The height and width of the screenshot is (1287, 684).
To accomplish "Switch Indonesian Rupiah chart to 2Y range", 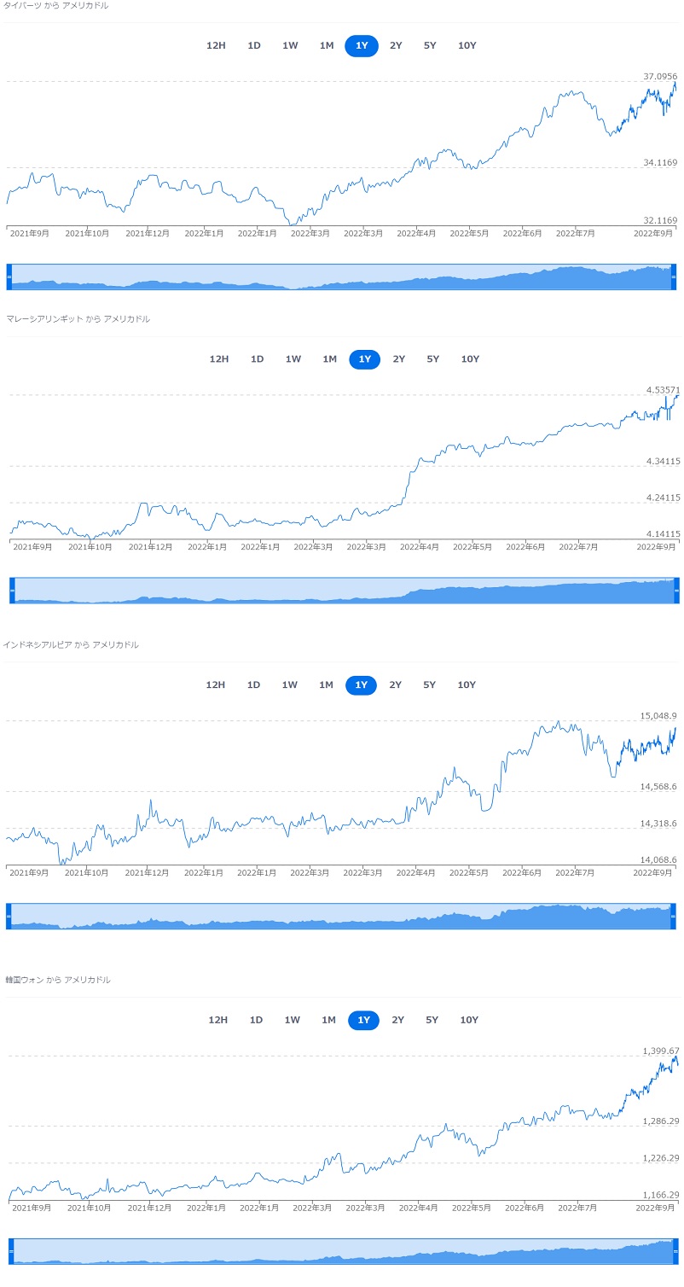I will [x=396, y=685].
